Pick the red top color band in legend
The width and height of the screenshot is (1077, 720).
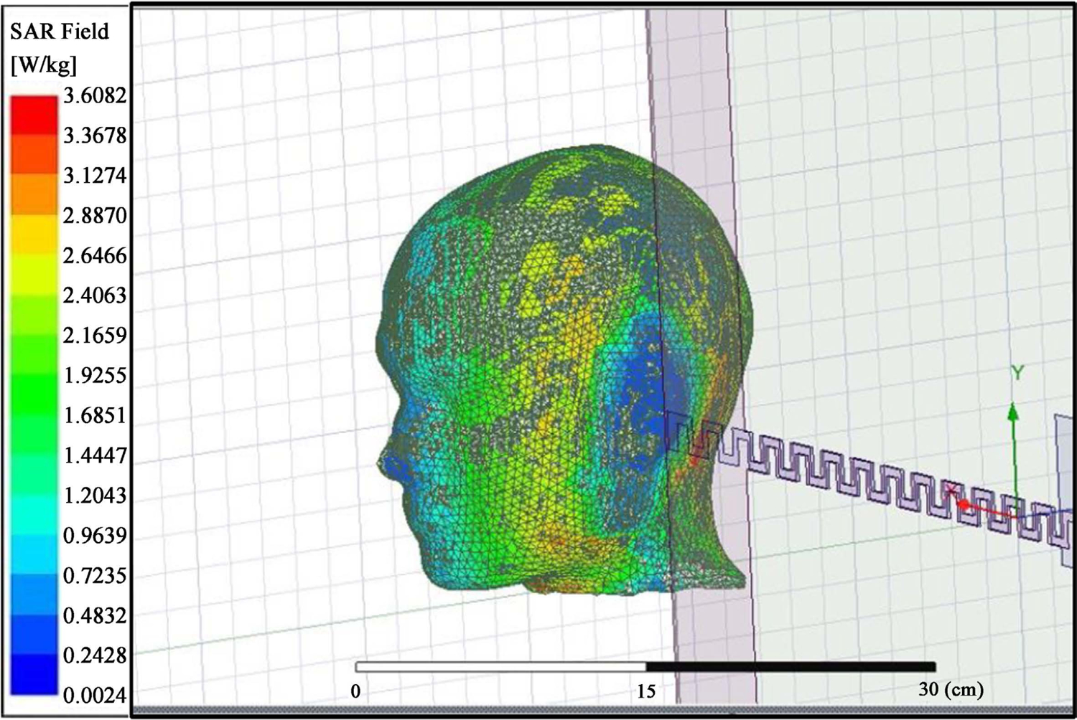click(34, 115)
